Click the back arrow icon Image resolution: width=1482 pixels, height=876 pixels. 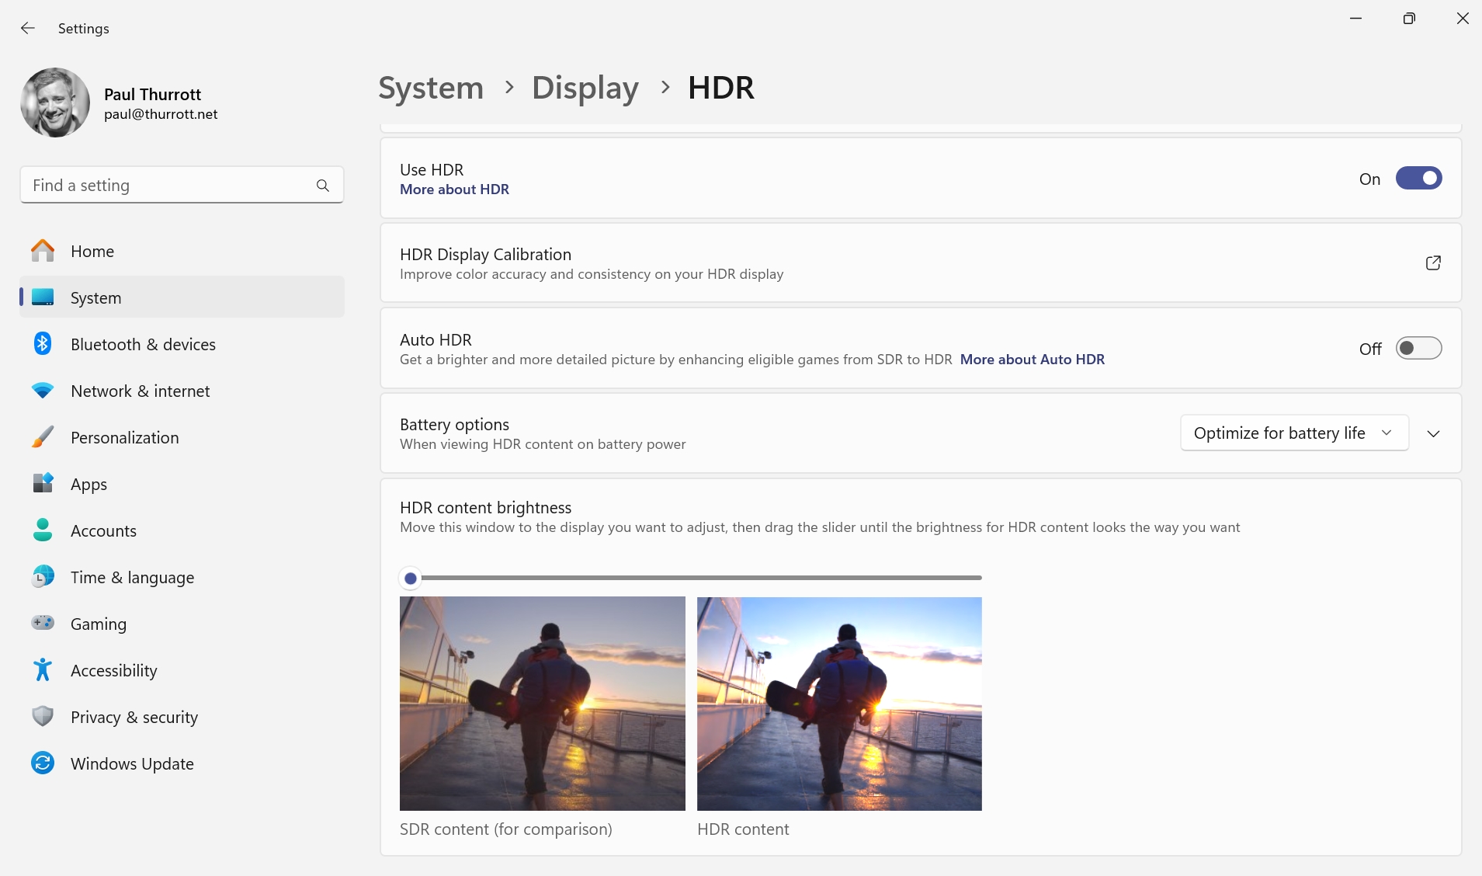click(x=28, y=28)
